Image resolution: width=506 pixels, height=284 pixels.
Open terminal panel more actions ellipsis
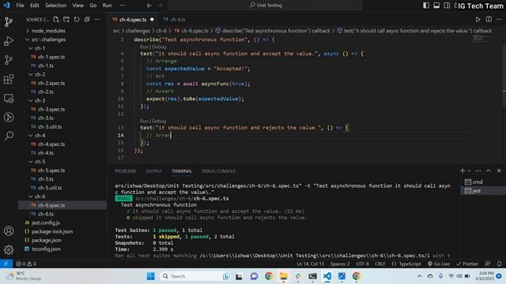point(478,170)
